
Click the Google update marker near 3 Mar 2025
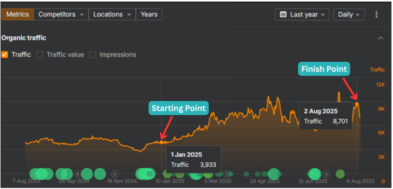coord(226,174)
